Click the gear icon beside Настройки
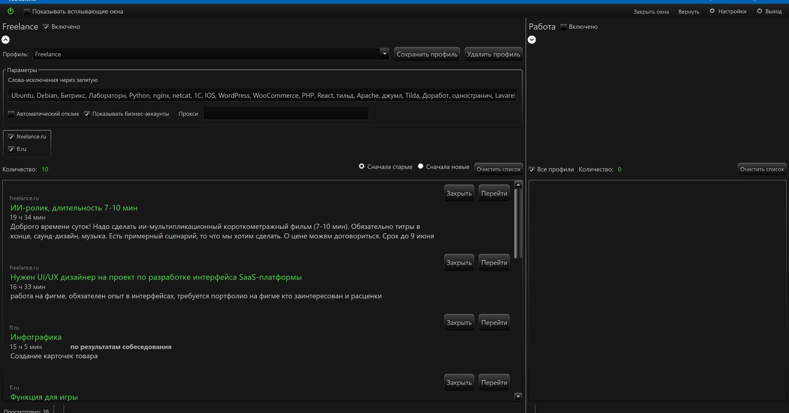The image size is (789, 413). coord(712,11)
